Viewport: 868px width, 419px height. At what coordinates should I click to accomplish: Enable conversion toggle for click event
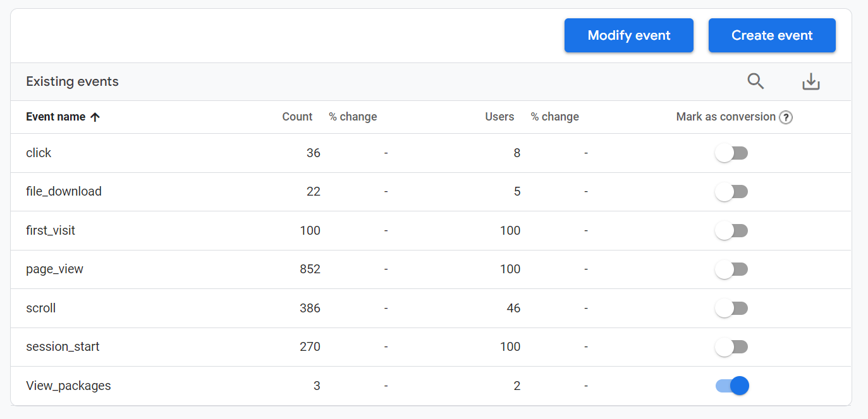click(731, 153)
